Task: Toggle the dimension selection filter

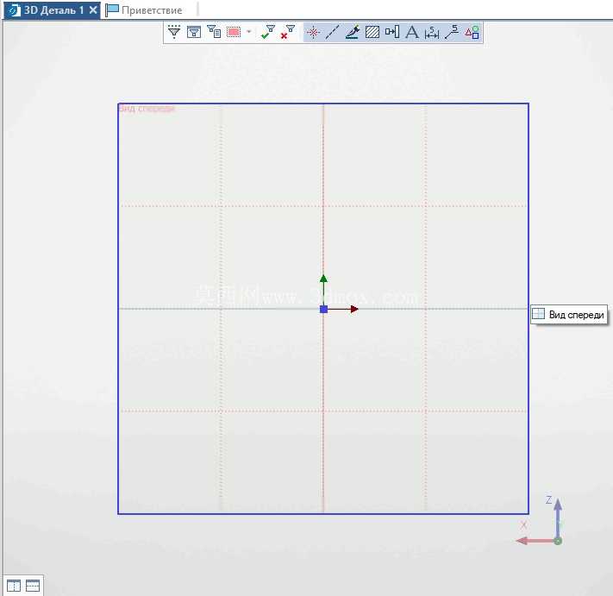Action: click(432, 33)
